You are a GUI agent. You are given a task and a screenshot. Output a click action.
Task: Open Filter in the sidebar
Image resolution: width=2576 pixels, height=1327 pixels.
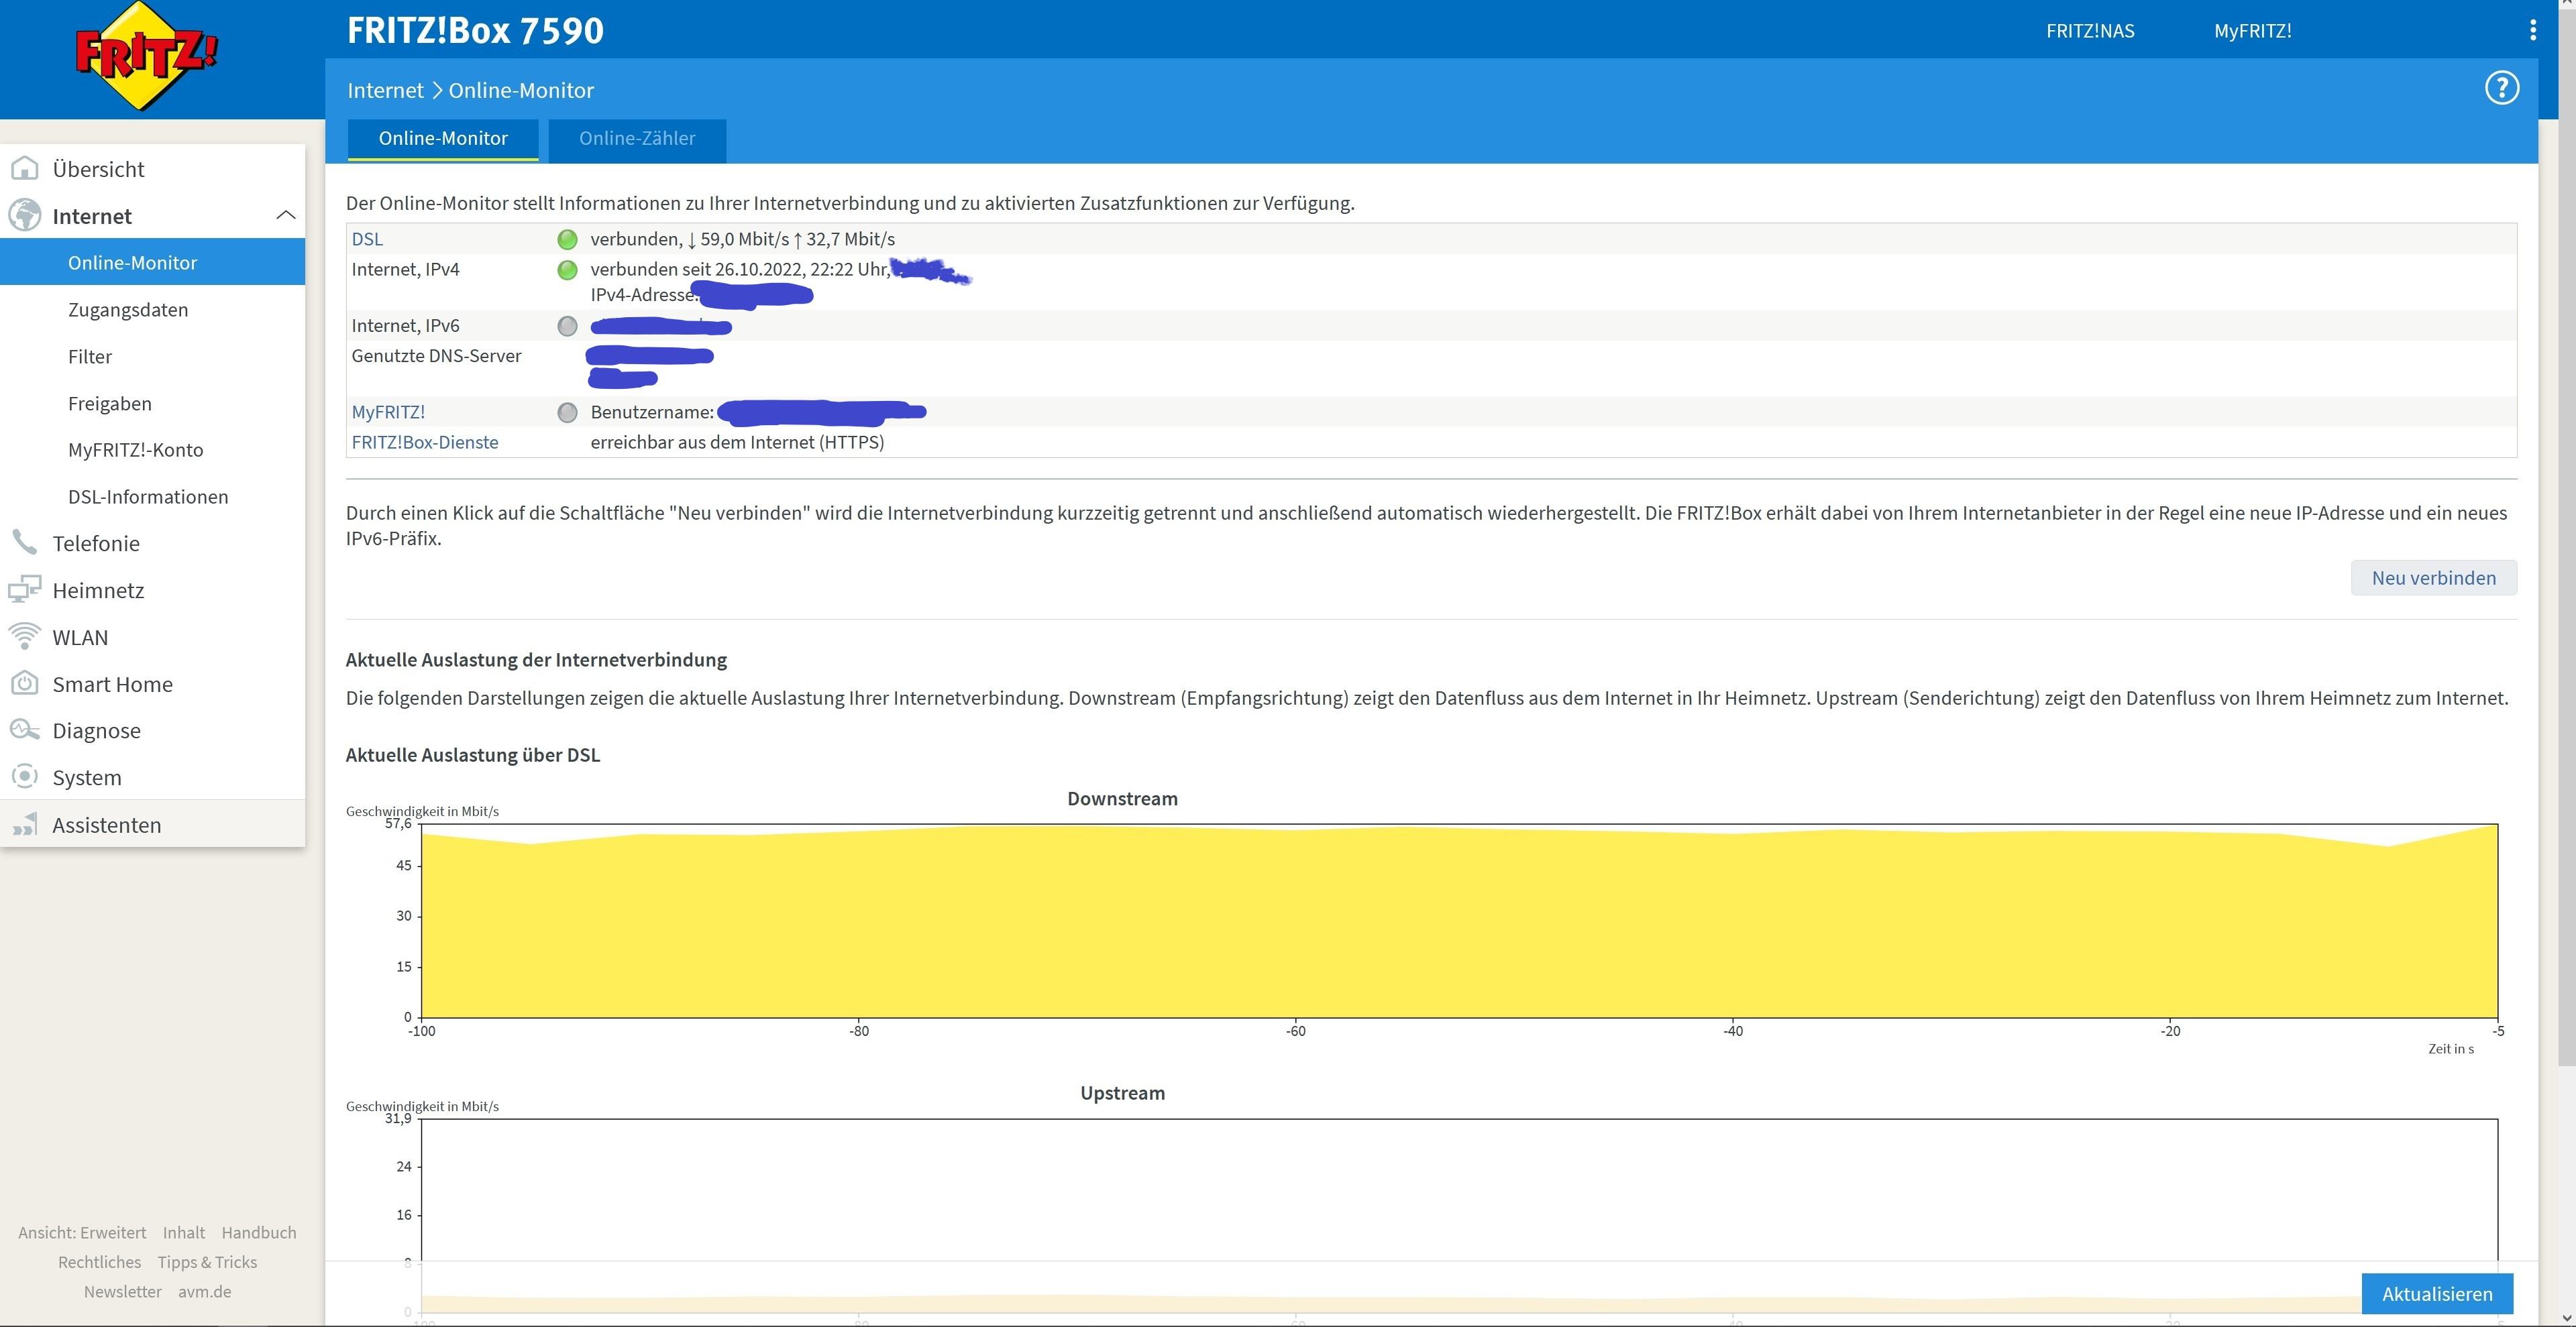pos(90,357)
